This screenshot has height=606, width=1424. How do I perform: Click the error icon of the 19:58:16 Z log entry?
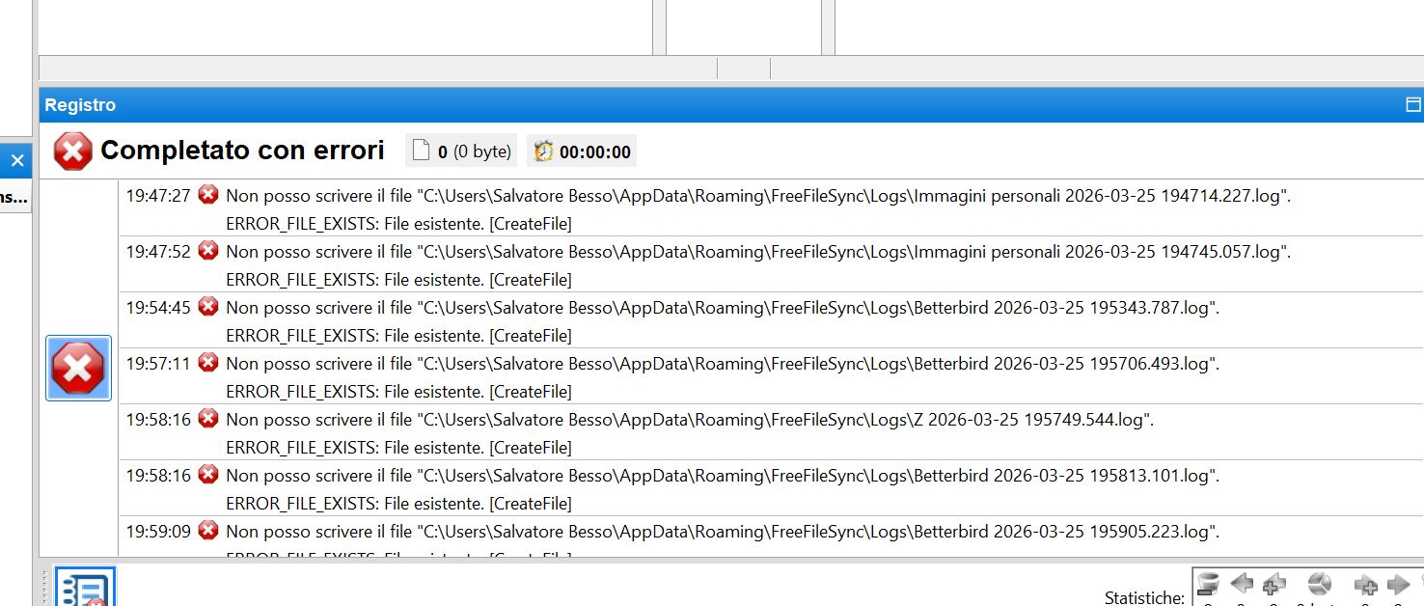coord(208,419)
